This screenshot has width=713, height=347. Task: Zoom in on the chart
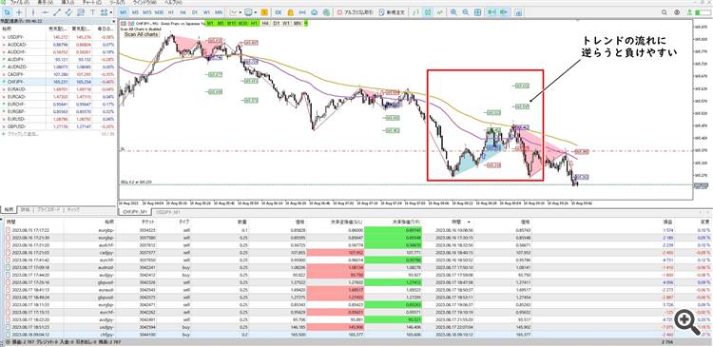pyautogui.click(x=453, y=12)
